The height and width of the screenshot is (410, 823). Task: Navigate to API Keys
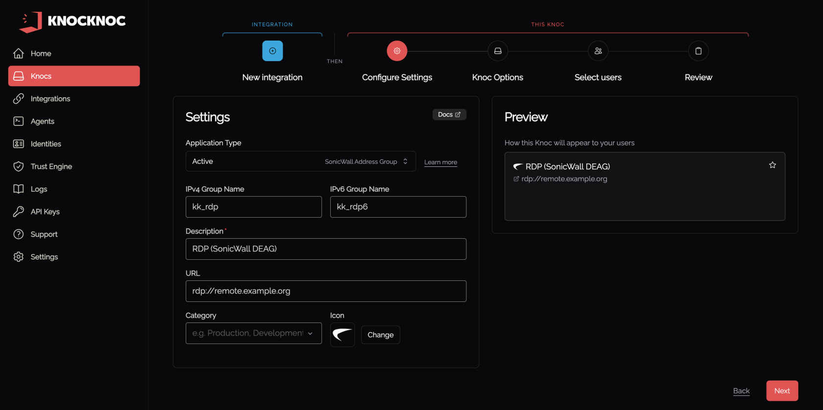click(x=74, y=212)
